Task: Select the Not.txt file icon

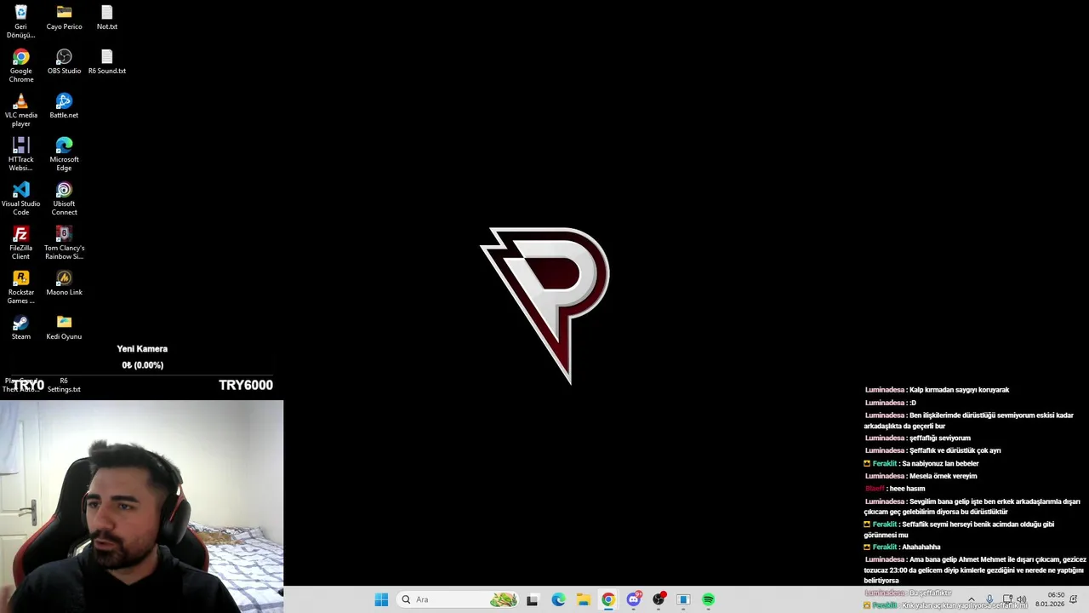Action: click(x=106, y=17)
